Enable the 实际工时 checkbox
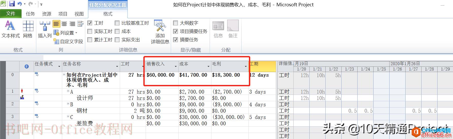The width and height of the screenshot is (453, 139). pyautogui.click(x=90, y=31)
